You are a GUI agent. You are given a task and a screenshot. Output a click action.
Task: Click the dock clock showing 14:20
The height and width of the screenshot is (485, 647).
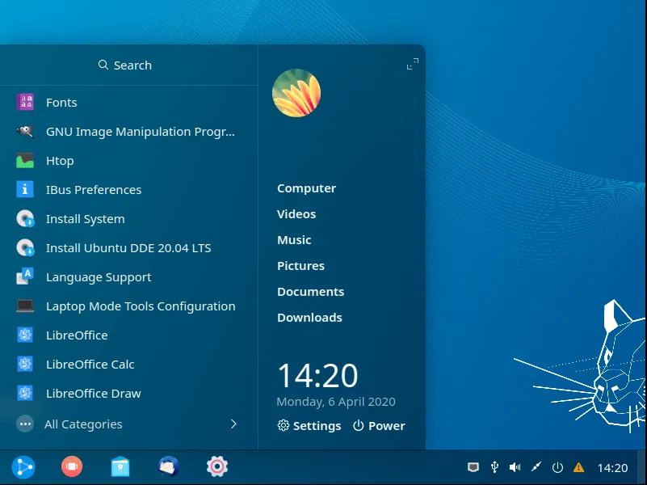tap(612, 468)
